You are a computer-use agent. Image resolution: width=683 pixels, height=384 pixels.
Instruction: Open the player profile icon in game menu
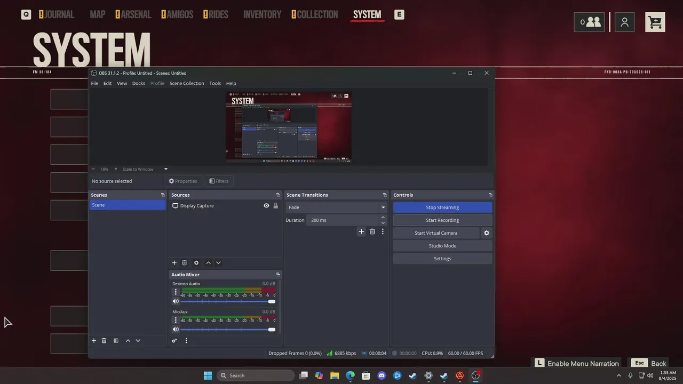pyautogui.click(x=624, y=22)
